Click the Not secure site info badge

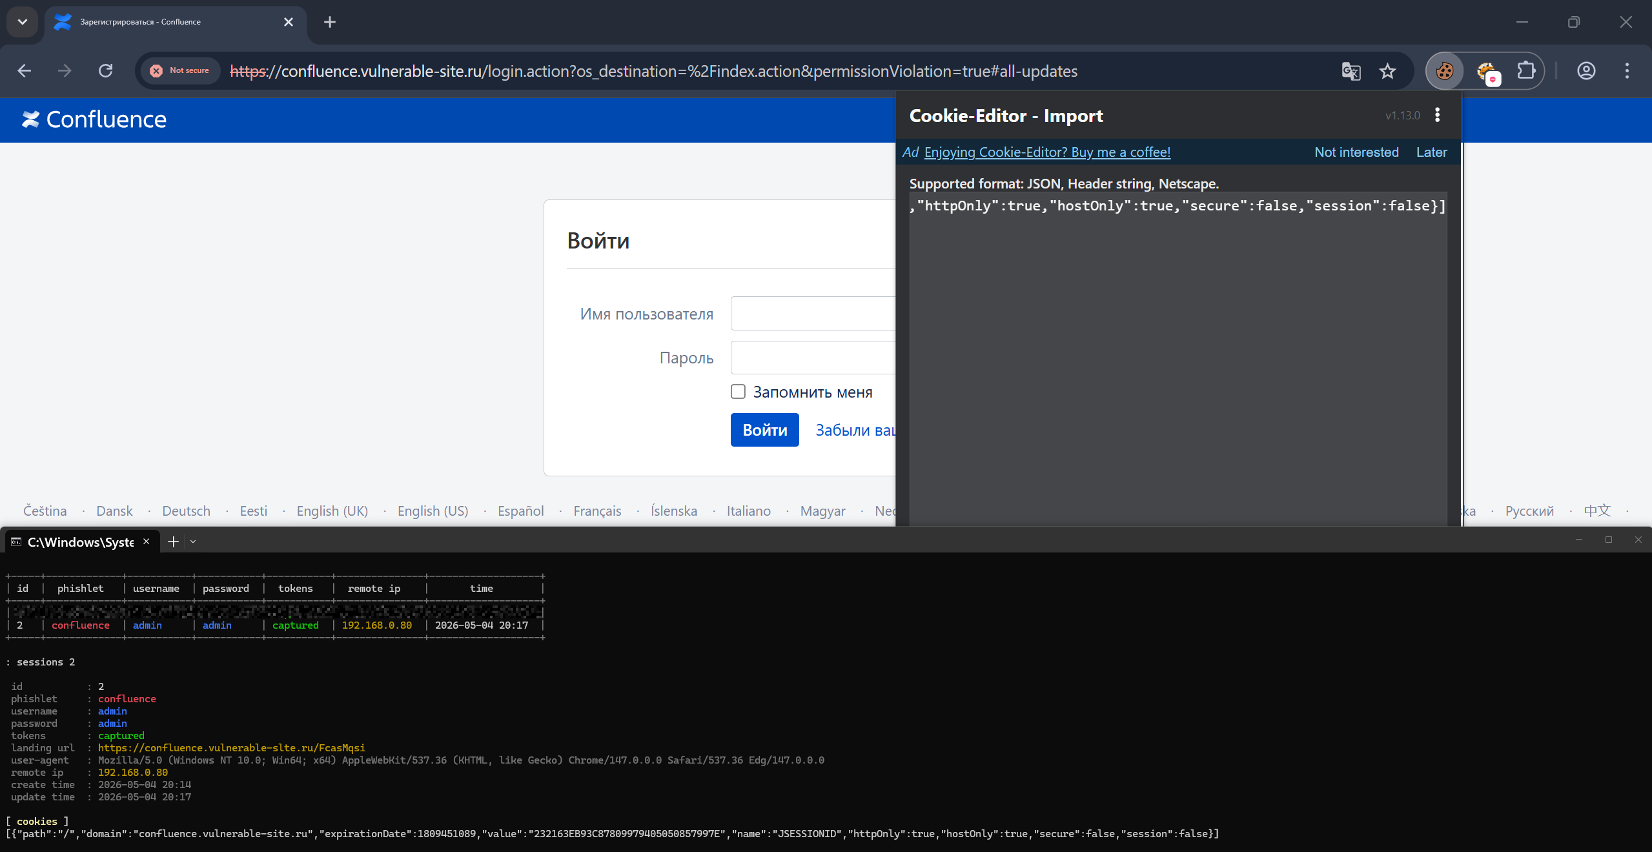180,70
